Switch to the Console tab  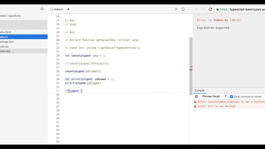(x=200, y=90)
